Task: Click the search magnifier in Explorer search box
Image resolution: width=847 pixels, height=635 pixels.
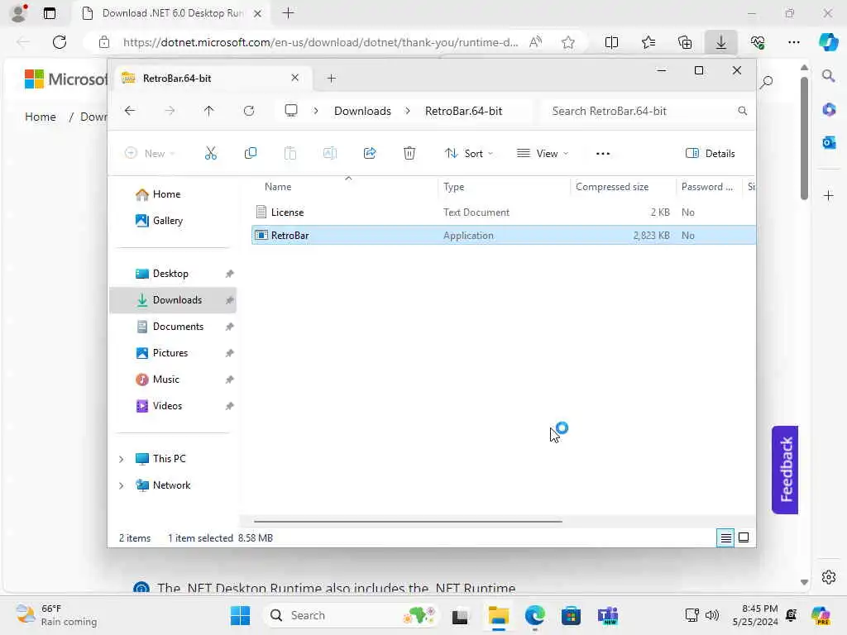Action: coord(743,111)
